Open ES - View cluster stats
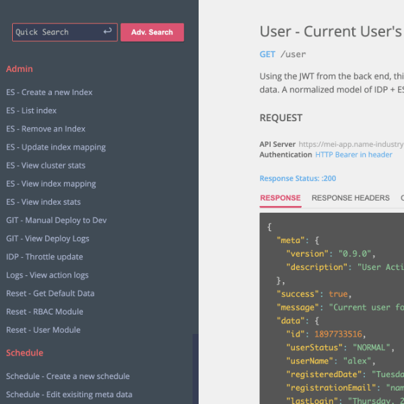The height and width of the screenshot is (404, 404). [46, 166]
